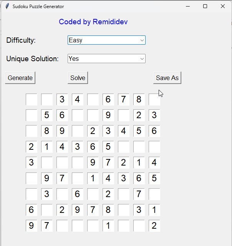This screenshot has height=246, width=232.
Task: Click the empty center cell of first row
Action: click(93, 99)
